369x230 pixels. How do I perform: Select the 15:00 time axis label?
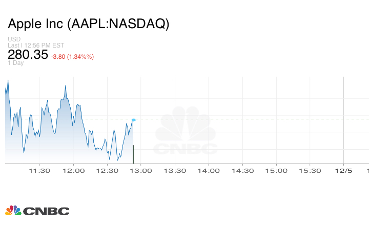[276, 171]
